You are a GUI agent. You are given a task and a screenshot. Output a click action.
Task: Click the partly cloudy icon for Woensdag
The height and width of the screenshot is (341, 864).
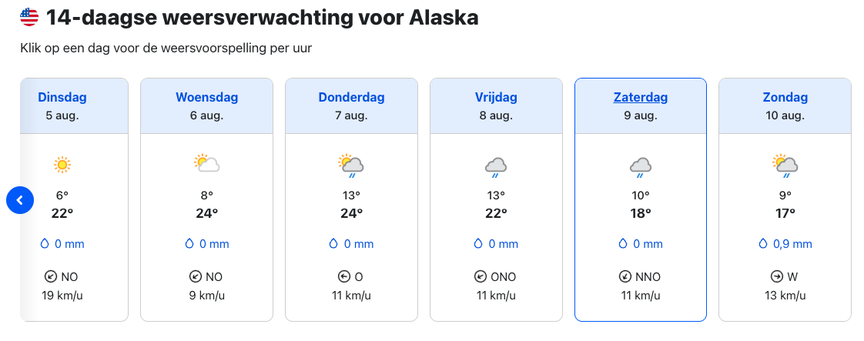206,164
